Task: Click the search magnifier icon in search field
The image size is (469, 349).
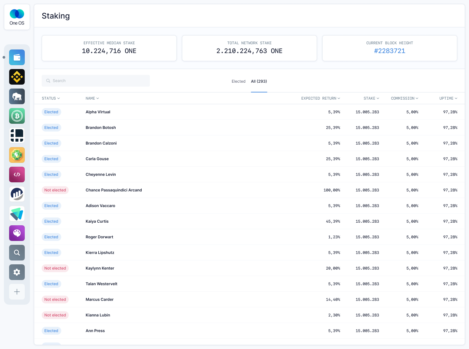Action: coord(48,81)
